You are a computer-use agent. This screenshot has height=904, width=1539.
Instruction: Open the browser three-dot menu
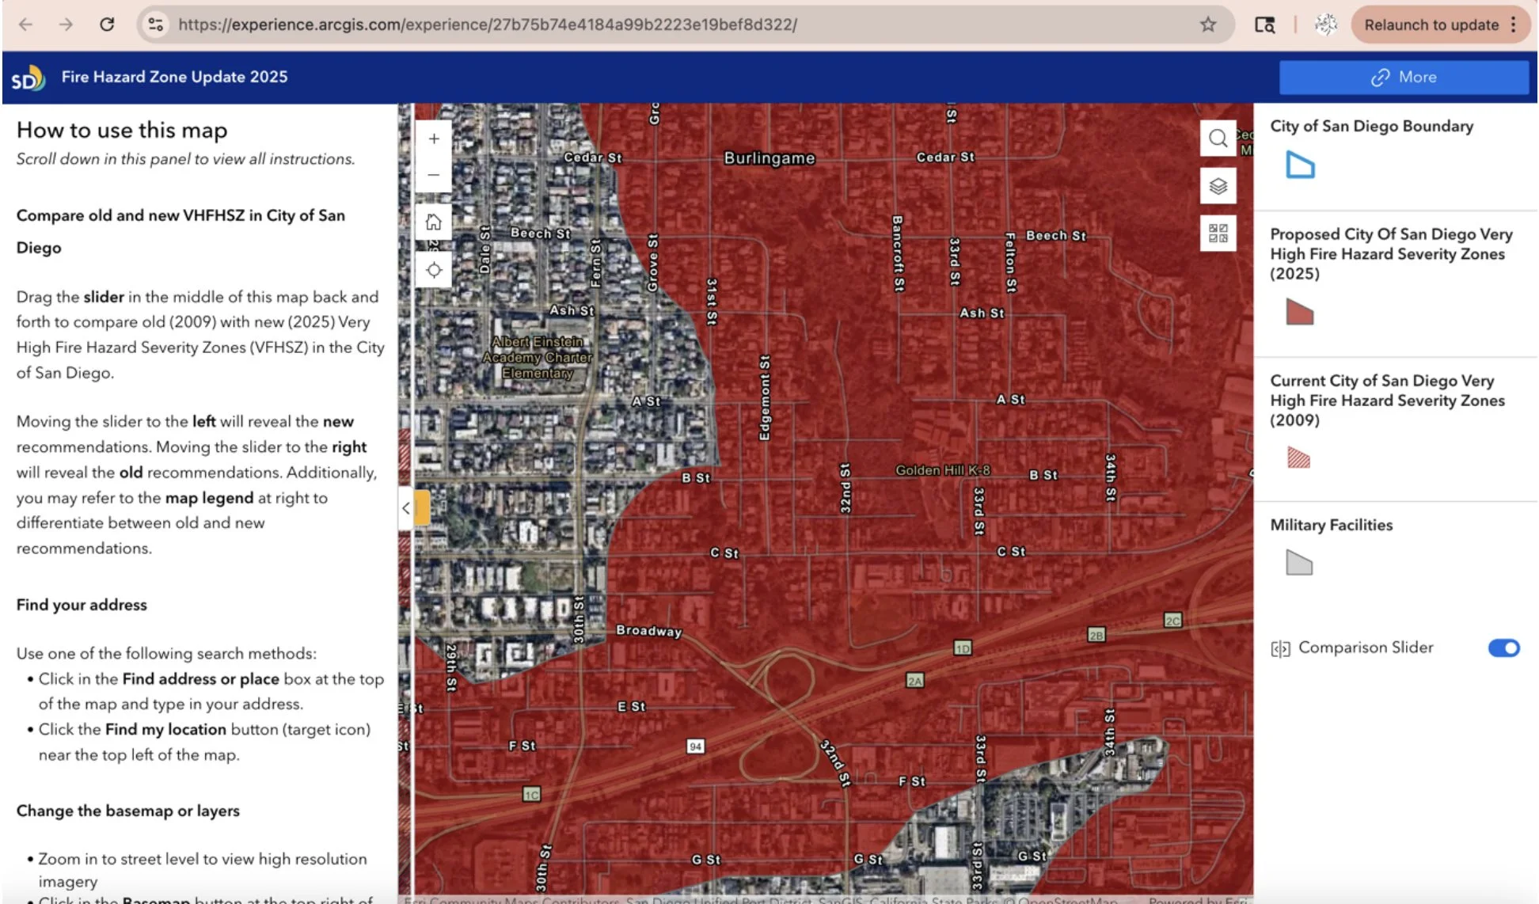coord(1514,25)
